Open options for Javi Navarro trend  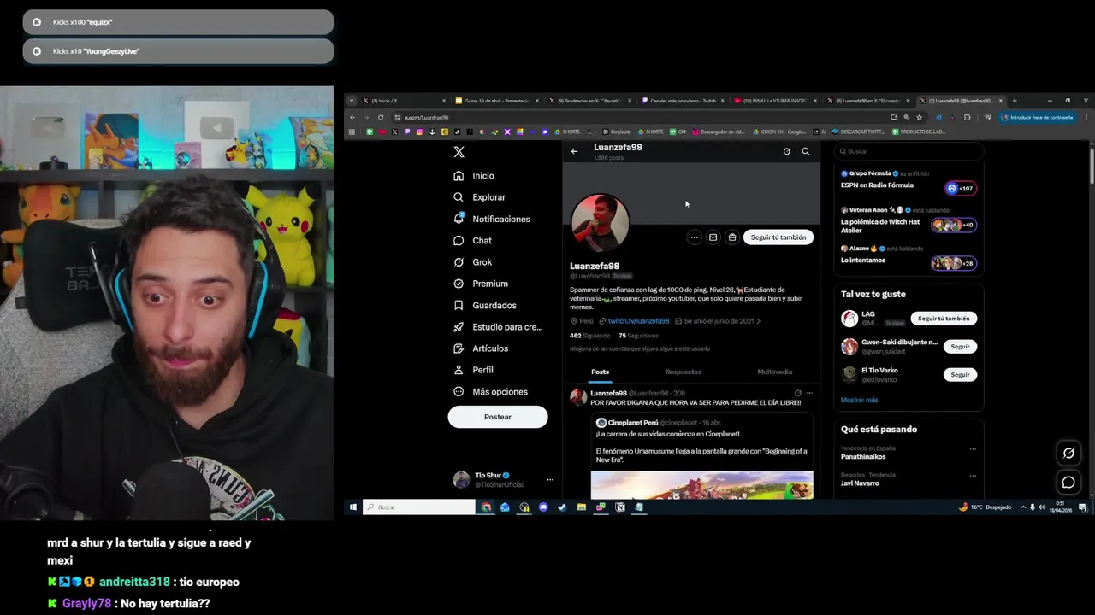click(x=973, y=476)
